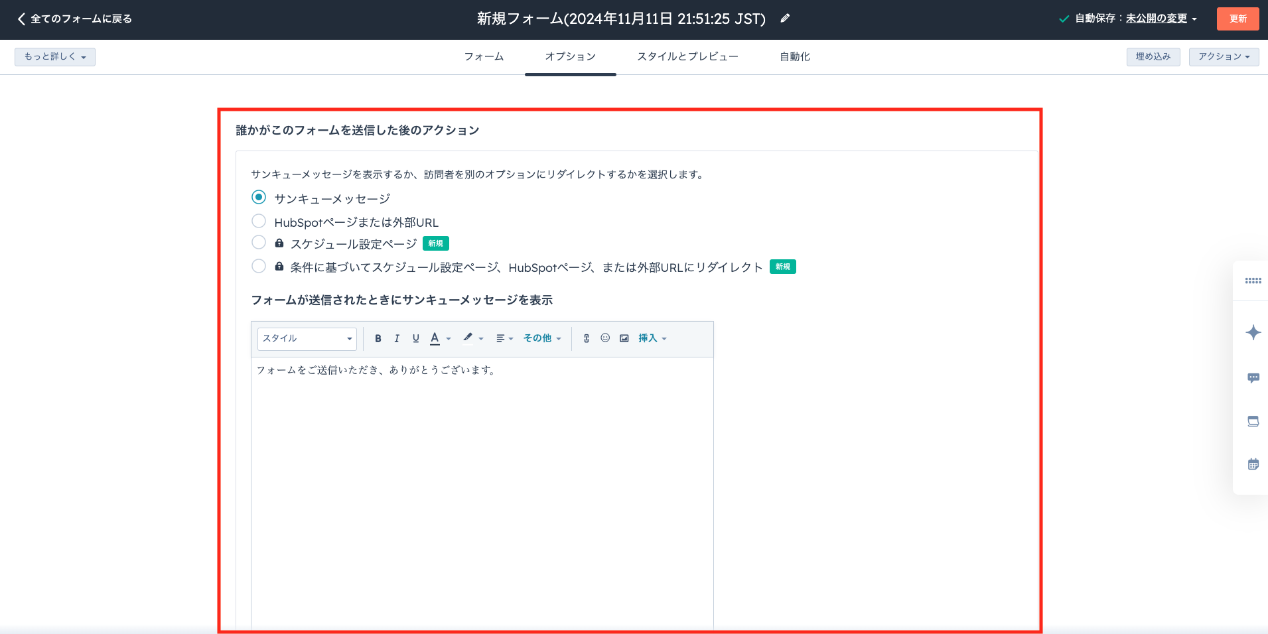Open the text color picker

pyautogui.click(x=440, y=338)
